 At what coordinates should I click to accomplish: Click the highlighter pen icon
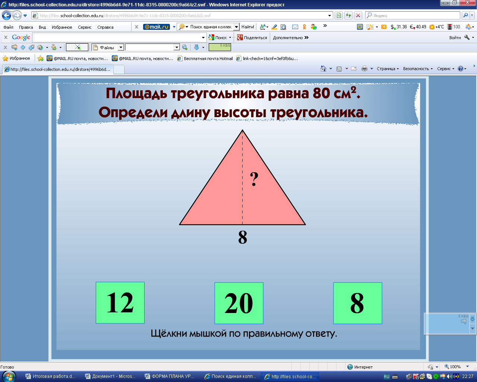[x=274, y=27]
